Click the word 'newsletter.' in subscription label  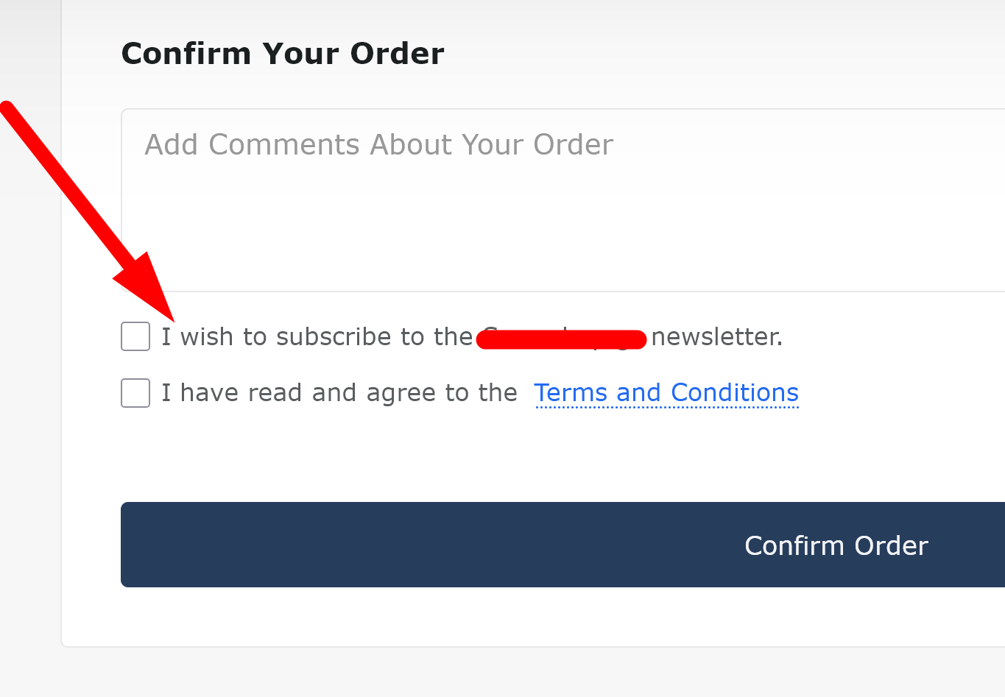point(717,337)
